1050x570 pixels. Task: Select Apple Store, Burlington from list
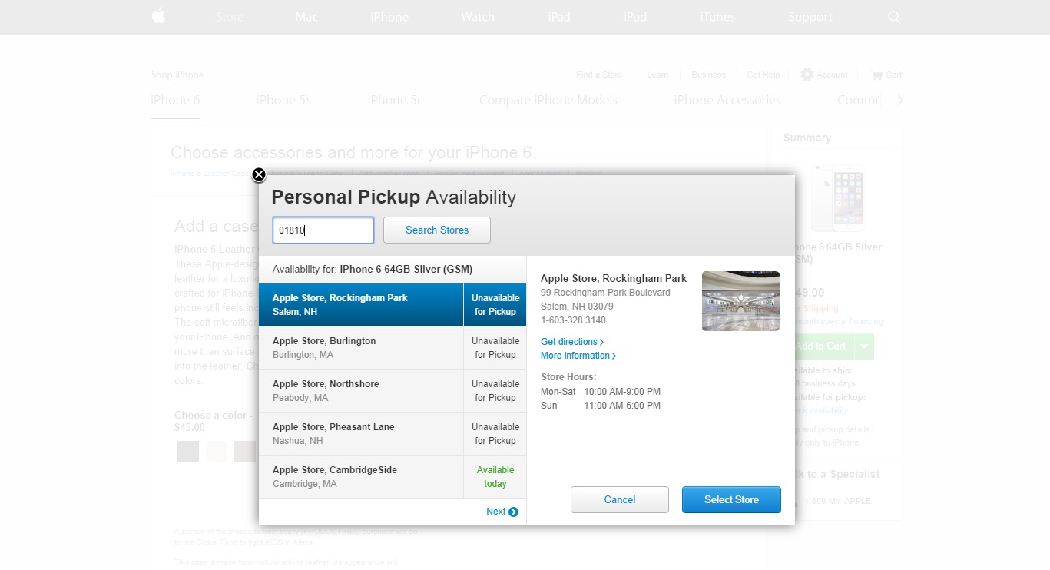point(361,348)
